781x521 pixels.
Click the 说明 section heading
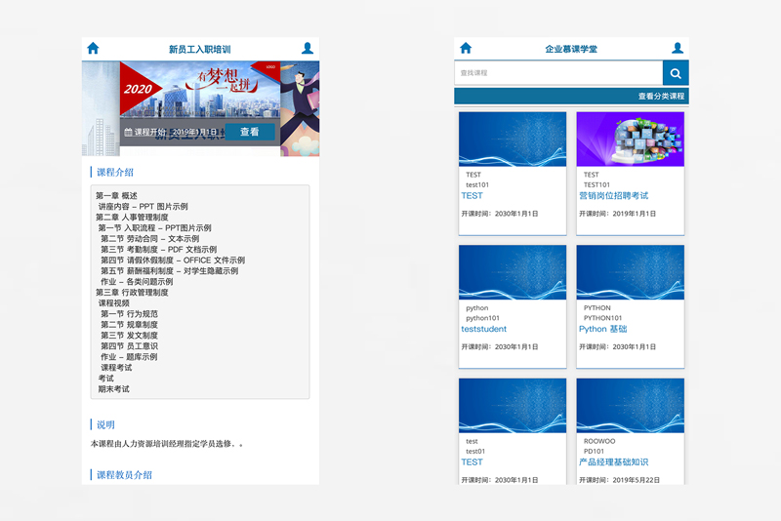pyautogui.click(x=105, y=424)
